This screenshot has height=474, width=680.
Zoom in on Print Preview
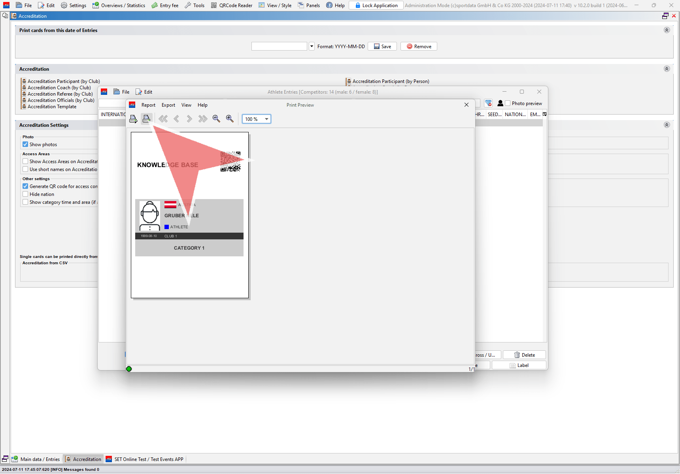(x=230, y=119)
